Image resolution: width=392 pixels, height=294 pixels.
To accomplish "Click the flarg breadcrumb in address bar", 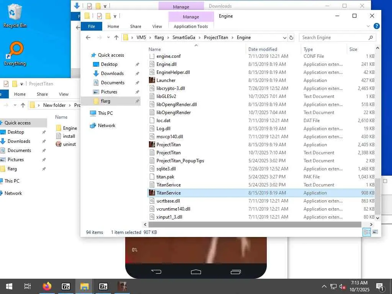I will 159,38.
